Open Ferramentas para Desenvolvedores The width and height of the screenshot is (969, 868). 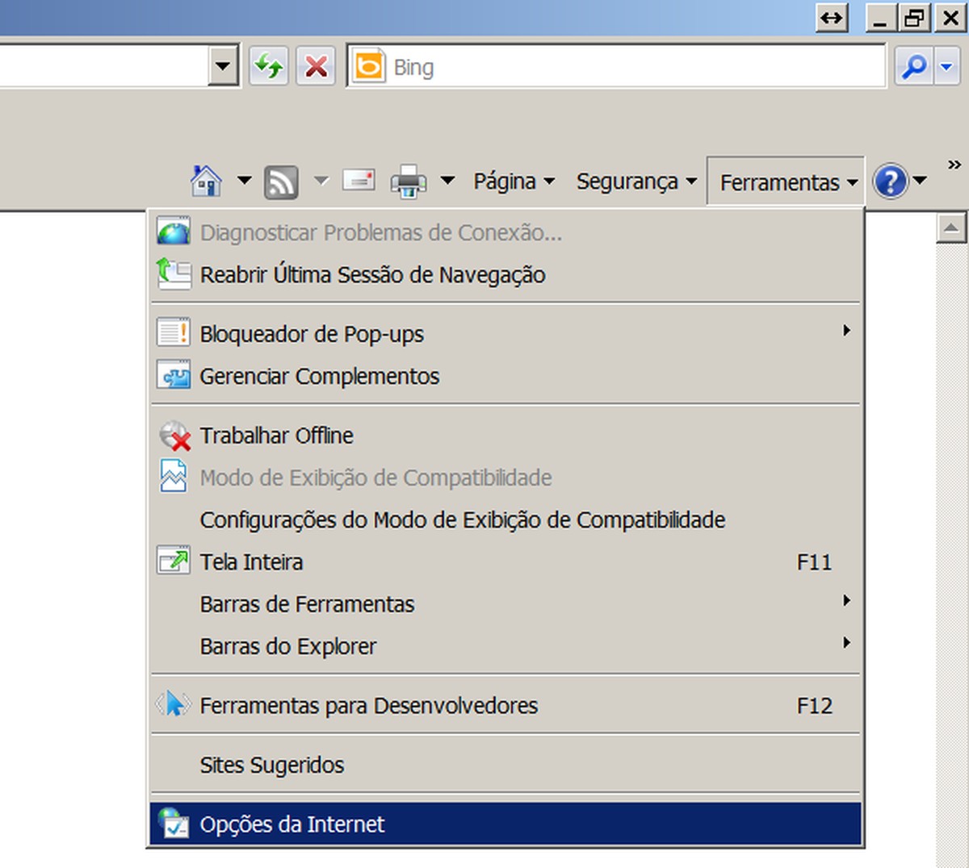368,706
